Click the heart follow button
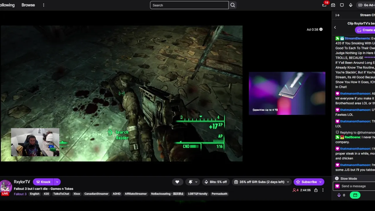 coord(177,182)
